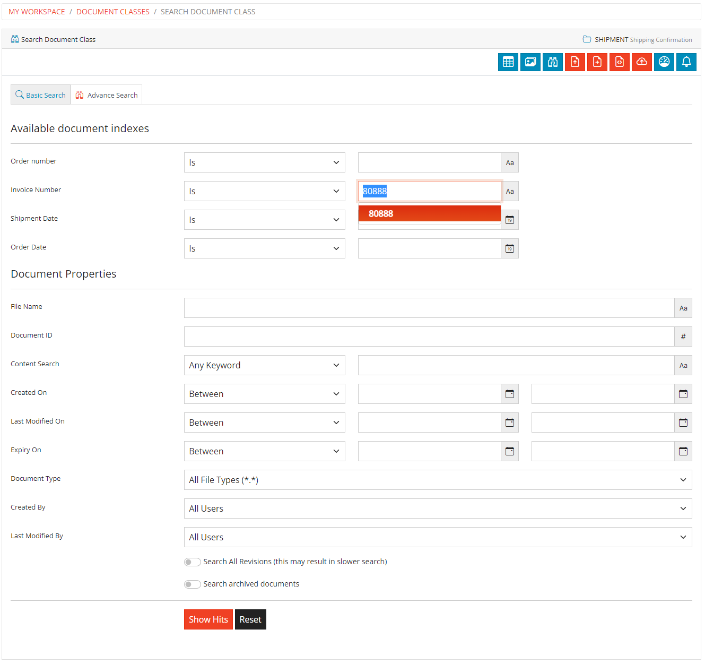Click the file upload arrow icon
Screen dimensions: 705x664
[575, 62]
